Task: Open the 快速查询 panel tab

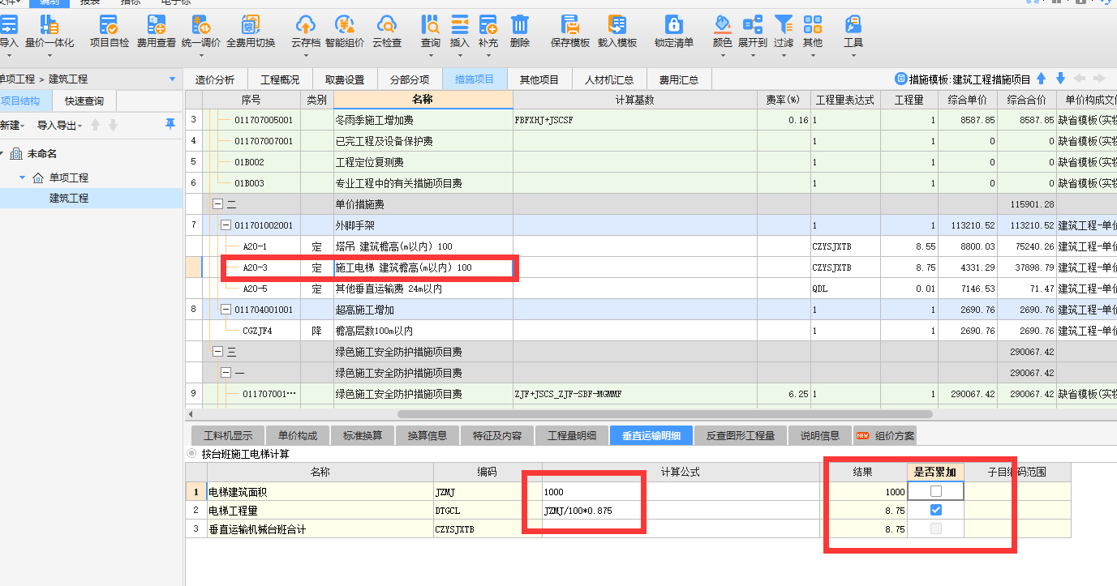Action: (x=84, y=101)
